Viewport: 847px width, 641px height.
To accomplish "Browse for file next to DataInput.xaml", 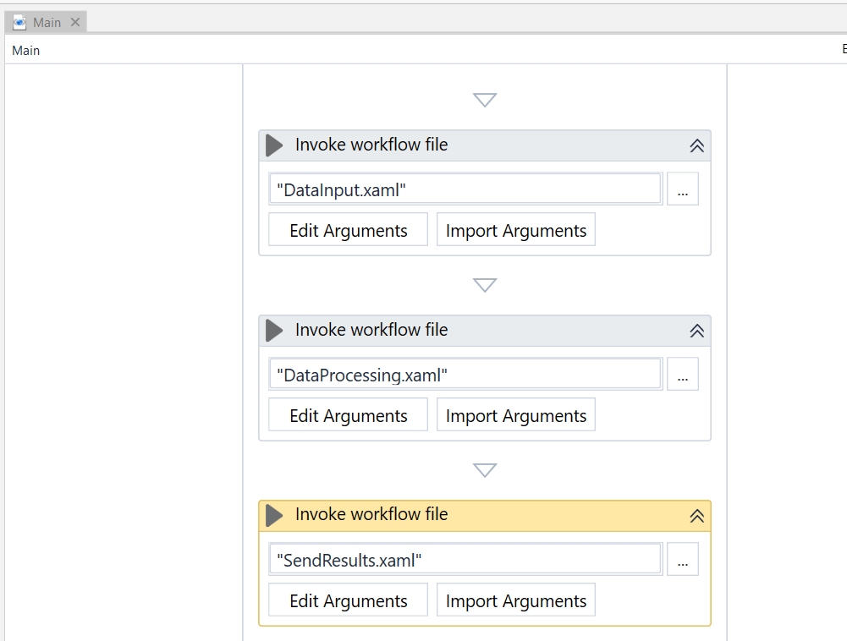I will click(x=682, y=190).
